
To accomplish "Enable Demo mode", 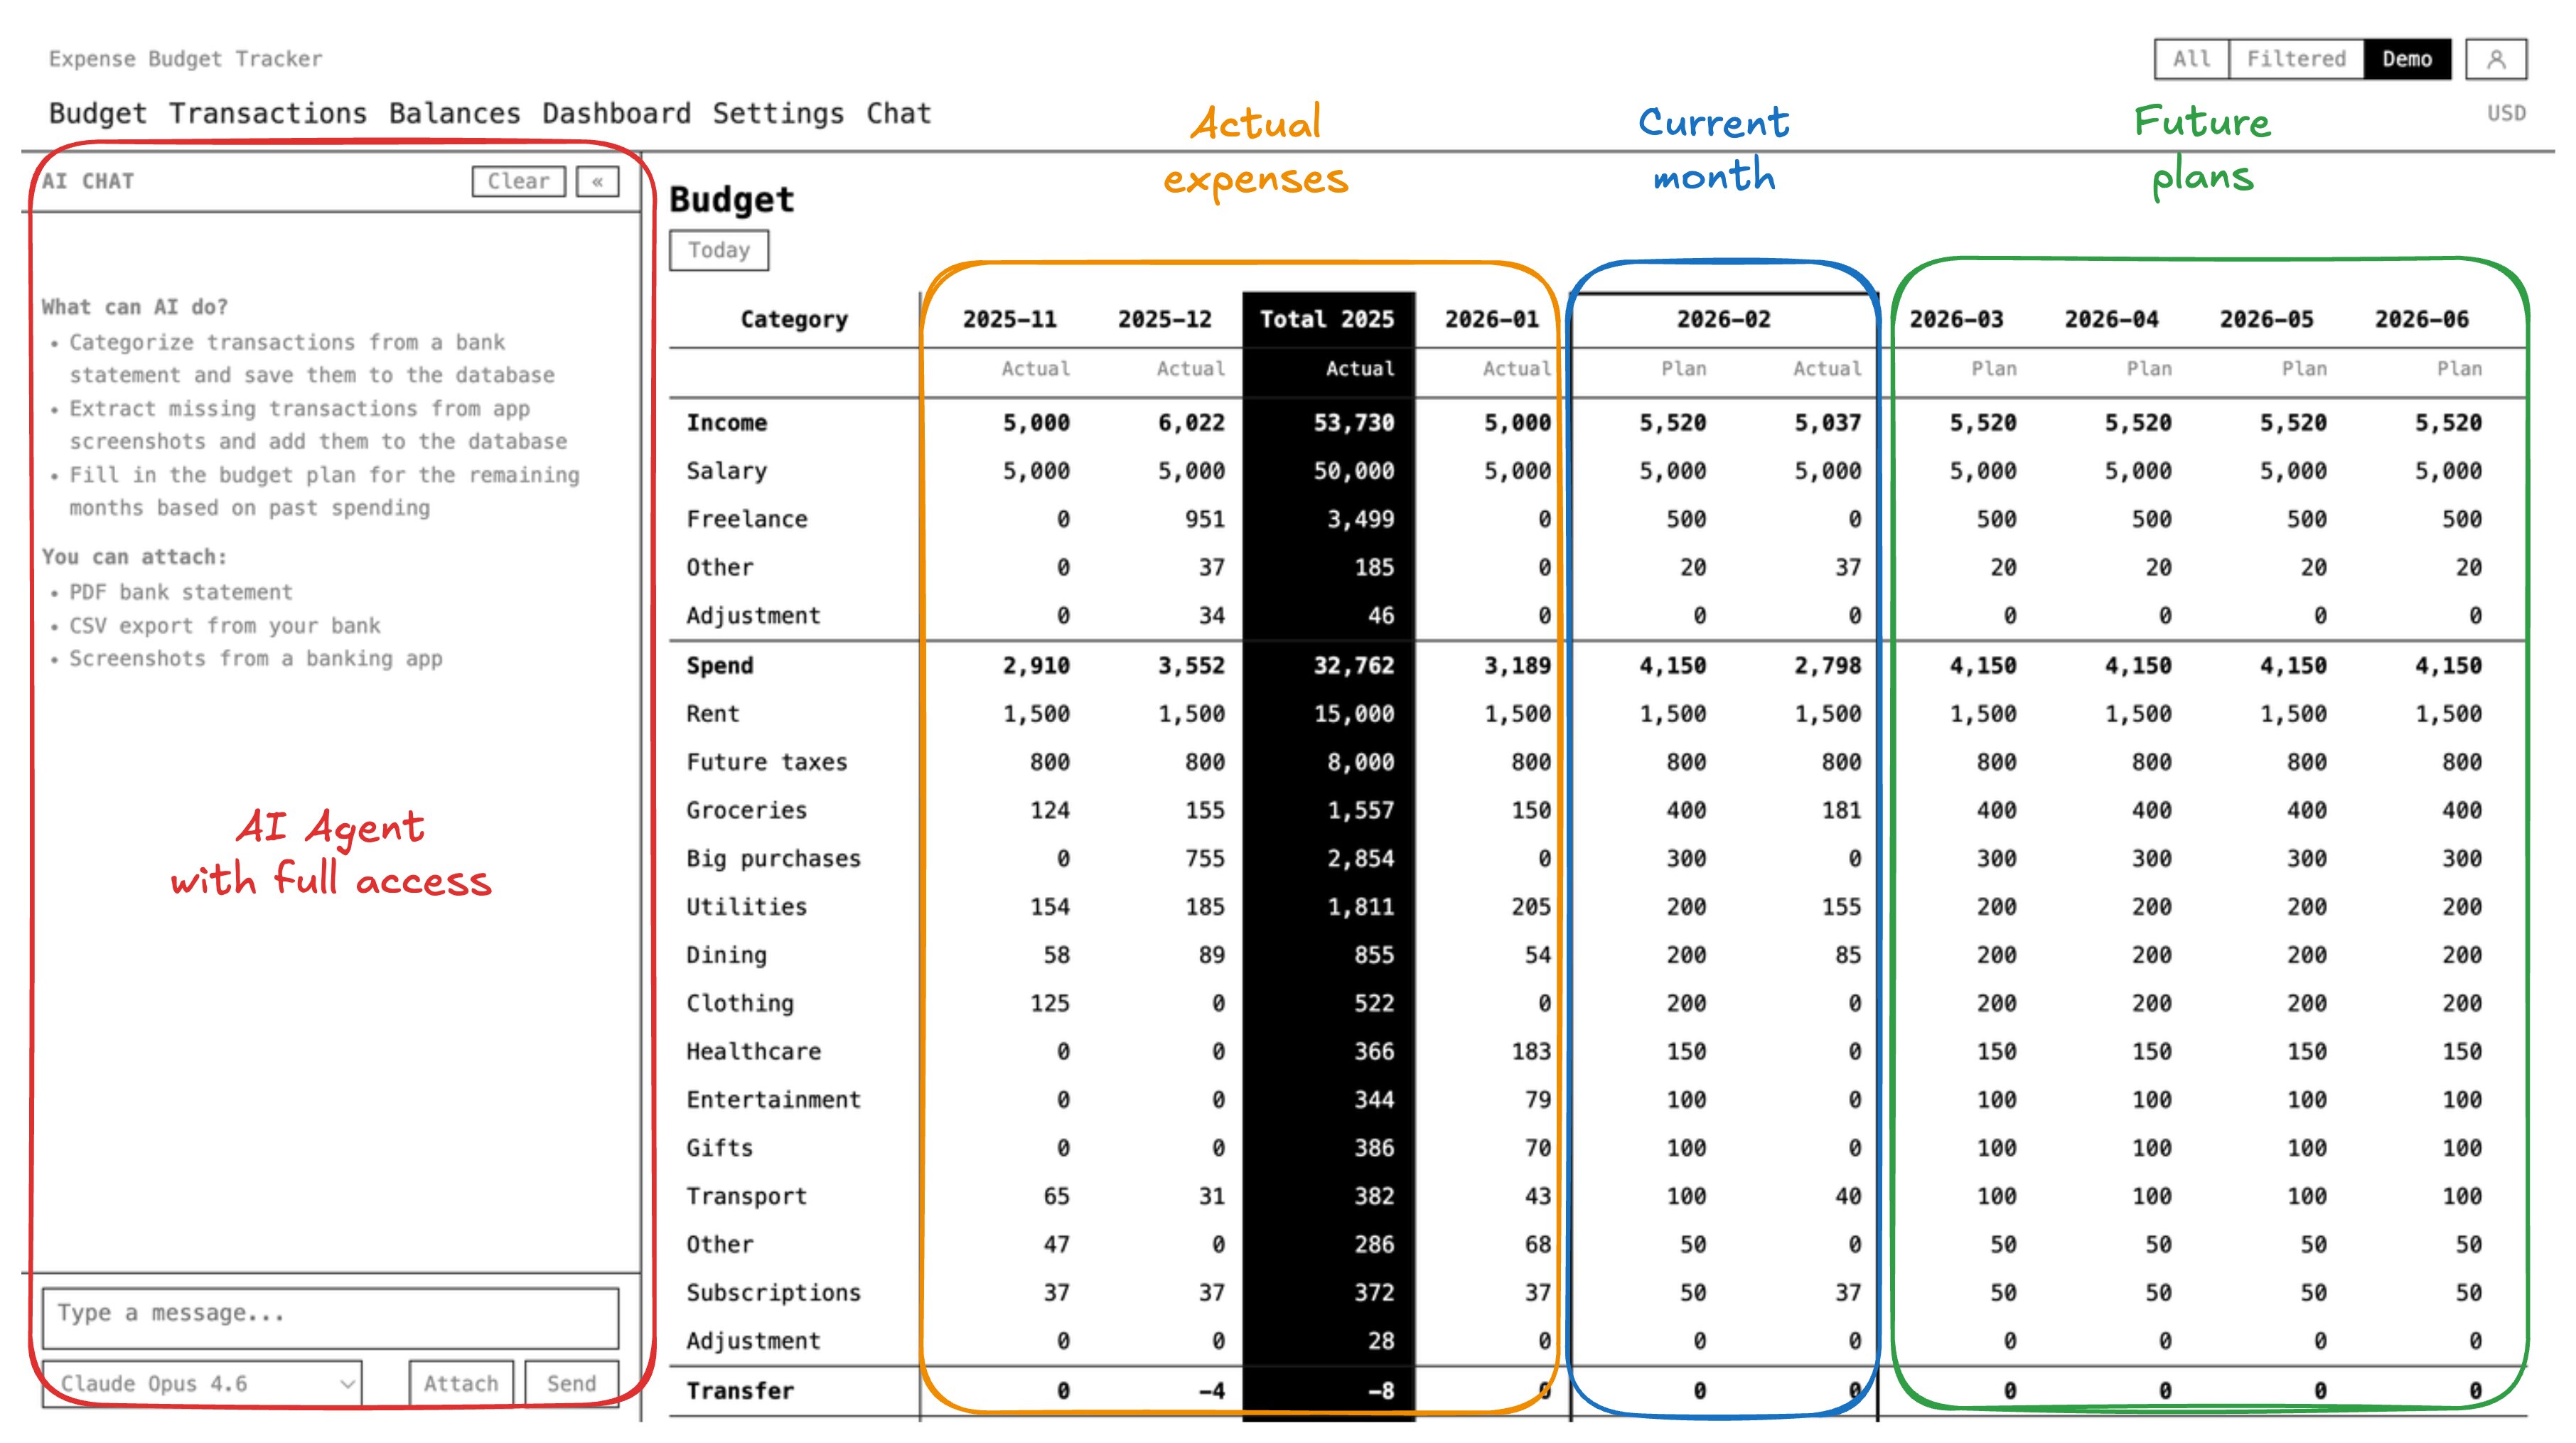I will (x=2410, y=59).
